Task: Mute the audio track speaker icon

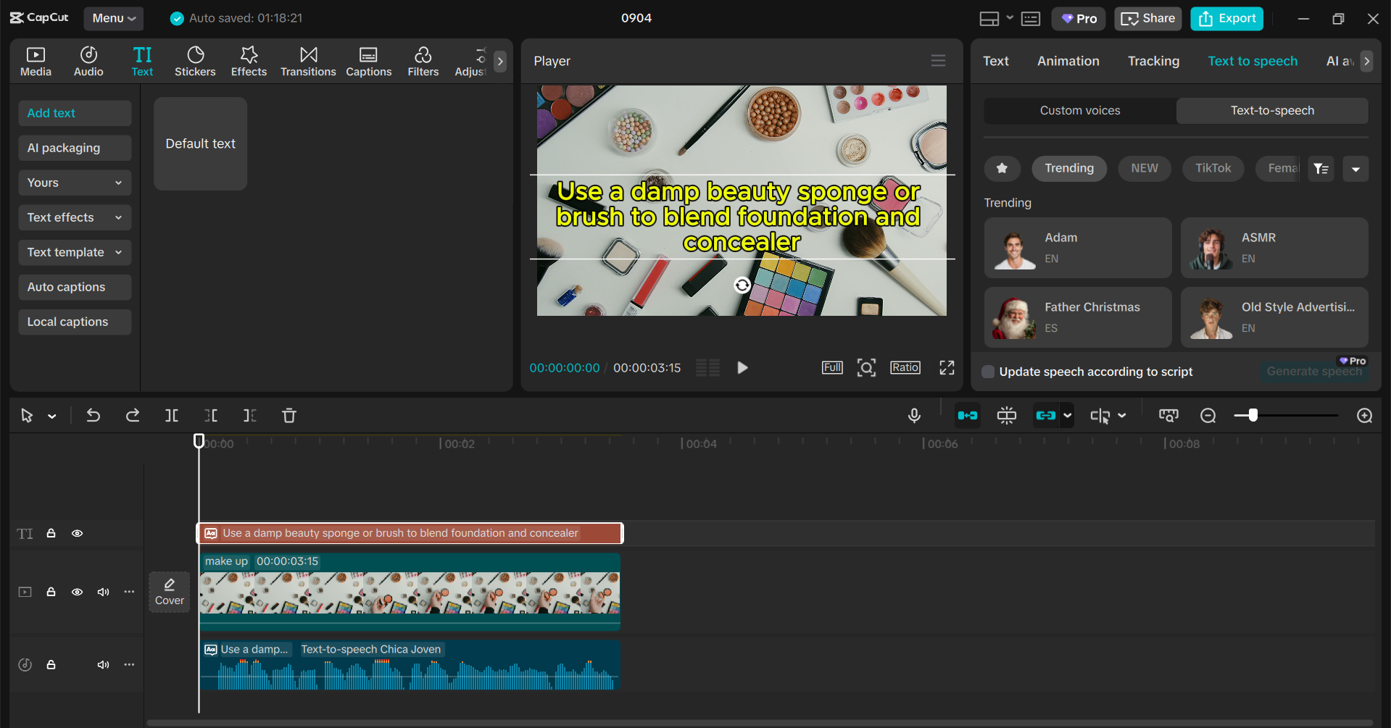Action: click(103, 664)
